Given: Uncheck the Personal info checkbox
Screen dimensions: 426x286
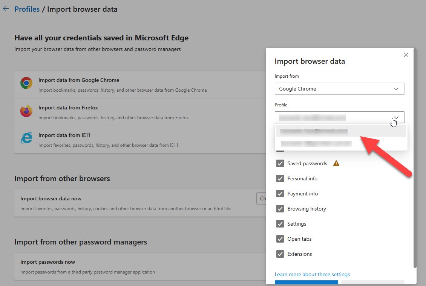Looking at the screenshot, I should (280, 178).
